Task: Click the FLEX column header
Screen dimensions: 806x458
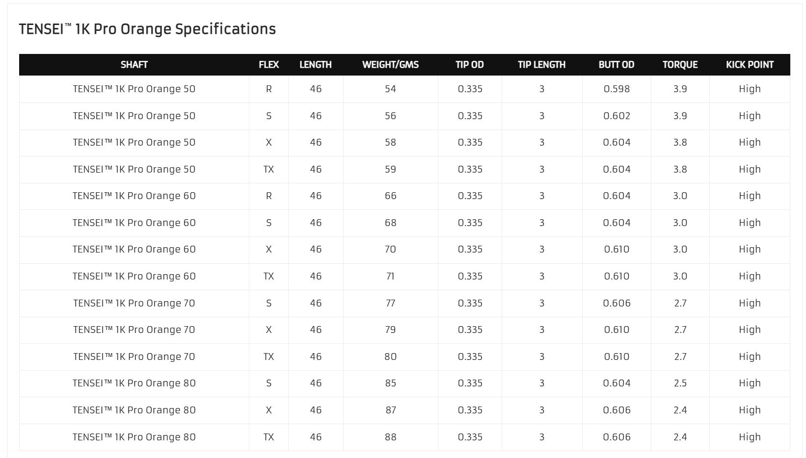Action: [x=269, y=65]
